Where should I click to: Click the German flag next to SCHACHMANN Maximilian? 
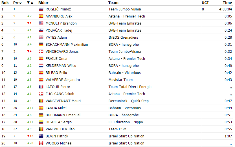click(41, 44)
